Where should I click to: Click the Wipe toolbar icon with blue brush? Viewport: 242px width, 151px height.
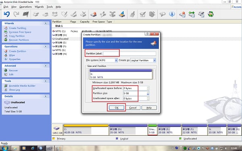click(x=122, y=14)
